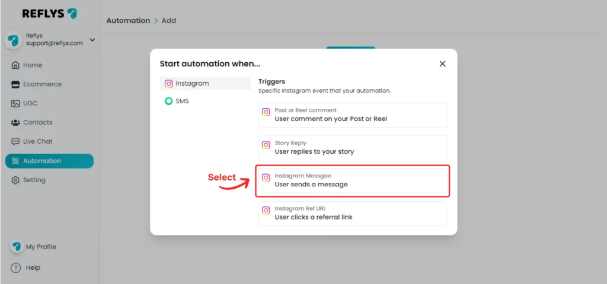Screen dimensions: 607x284
Task: Choose the Instagram Ref URL trigger
Action: (353, 214)
